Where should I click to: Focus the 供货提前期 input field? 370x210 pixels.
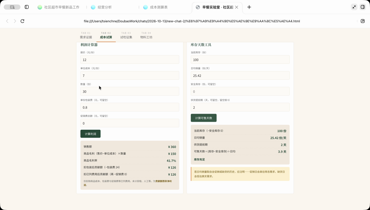240,107
